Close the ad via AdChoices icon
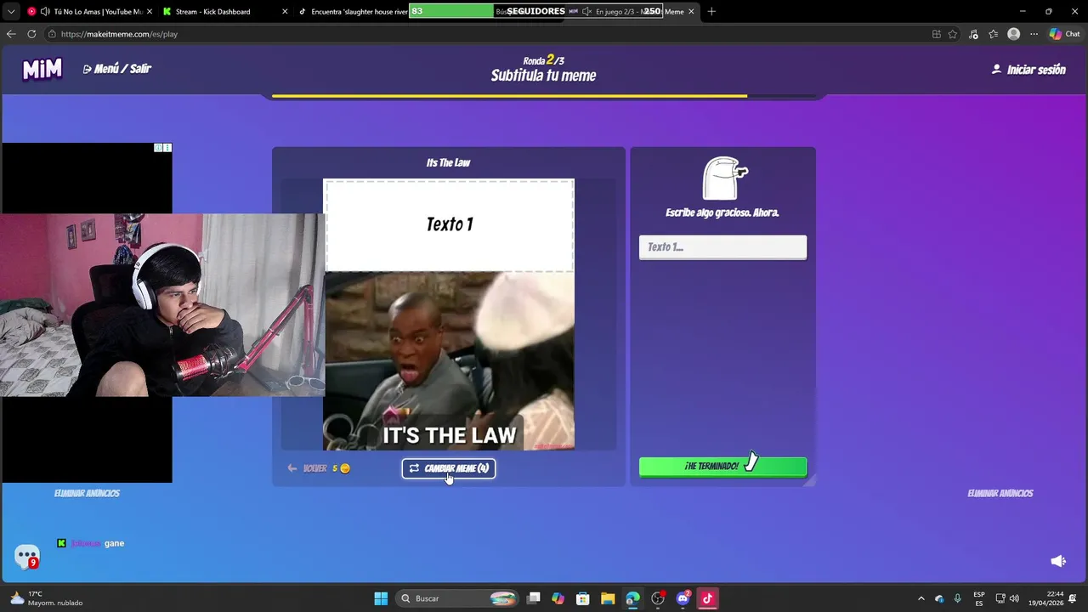 pos(159,148)
